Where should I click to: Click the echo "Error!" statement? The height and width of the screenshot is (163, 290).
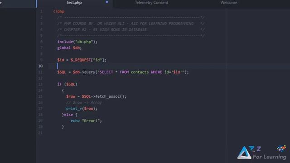click(x=86, y=121)
